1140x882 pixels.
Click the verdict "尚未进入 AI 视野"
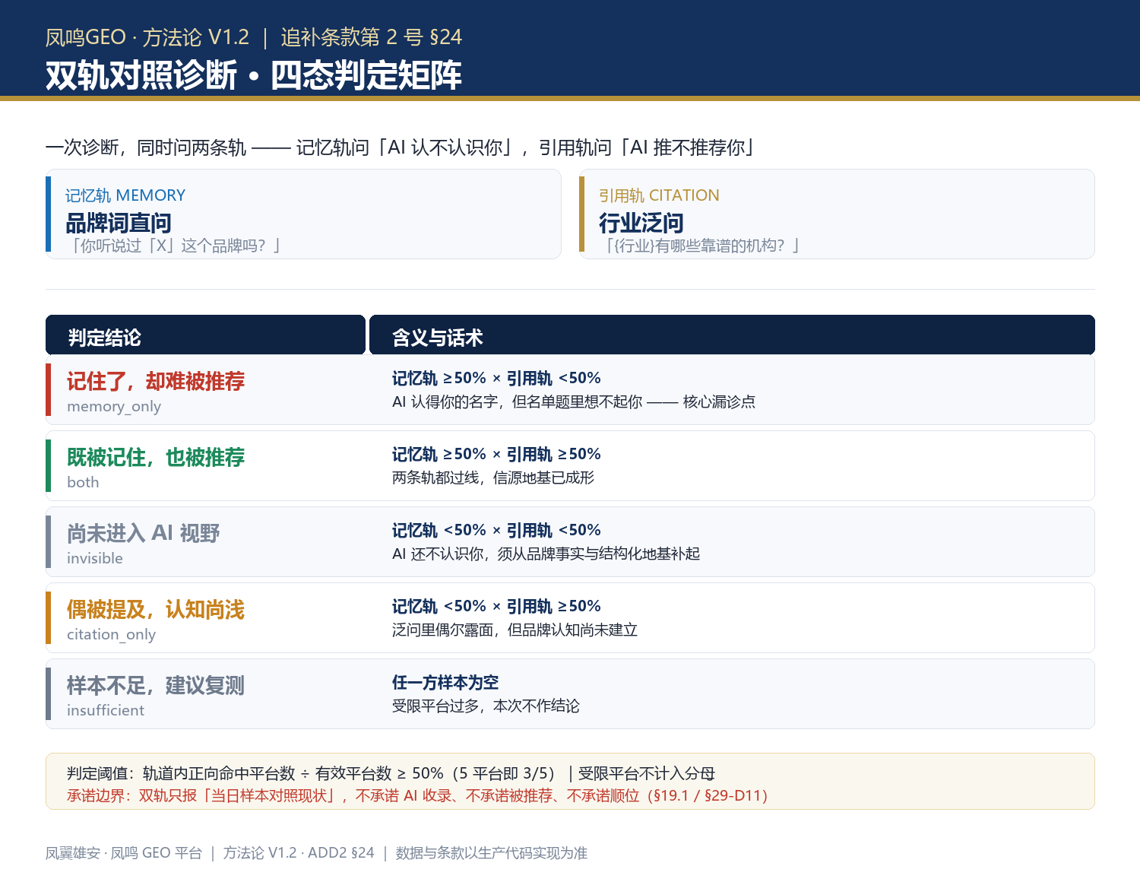[x=144, y=533]
